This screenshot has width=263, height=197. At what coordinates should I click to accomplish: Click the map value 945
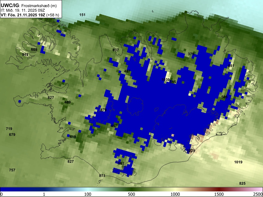pyautogui.click(x=25, y=55)
